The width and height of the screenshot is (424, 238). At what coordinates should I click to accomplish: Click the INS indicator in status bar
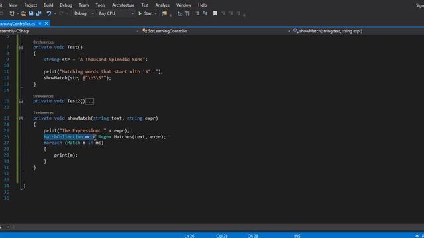(x=297, y=236)
